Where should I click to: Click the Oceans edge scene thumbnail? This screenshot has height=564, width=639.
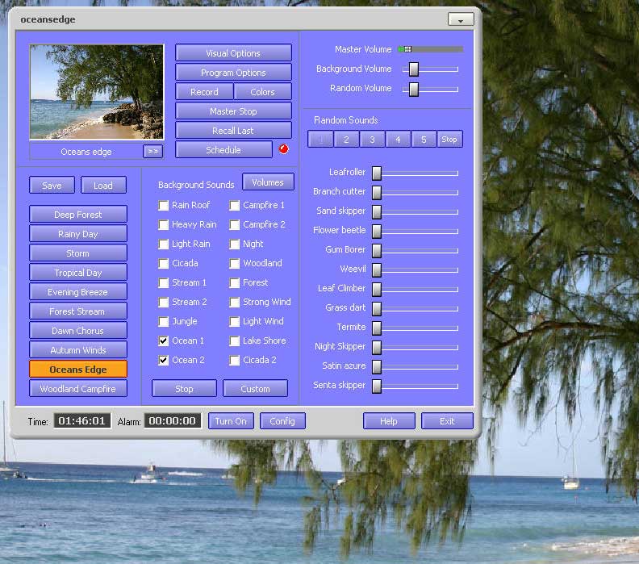pos(97,92)
